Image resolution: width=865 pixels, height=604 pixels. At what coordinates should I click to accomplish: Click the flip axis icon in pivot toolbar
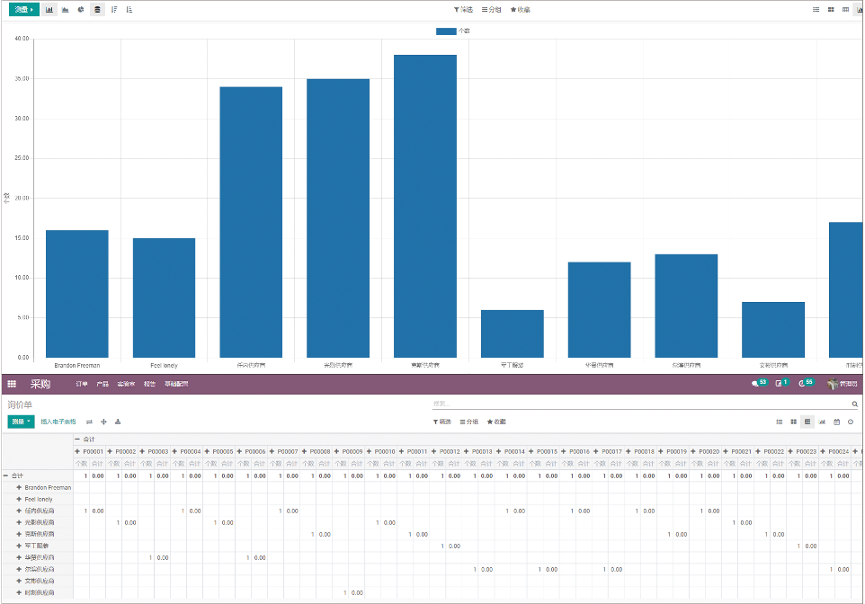click(x=89, y=422)
